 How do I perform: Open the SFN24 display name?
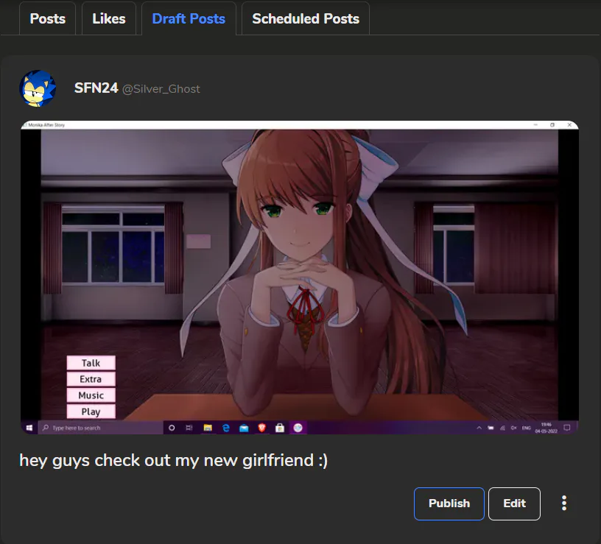tap(96, 88)
